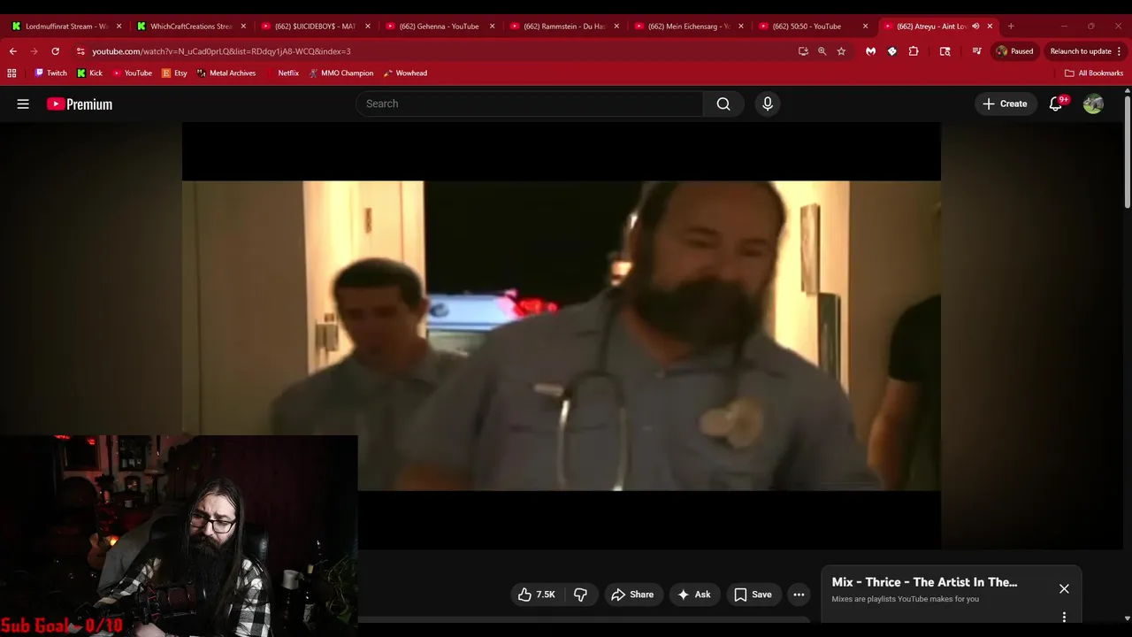Bookmark this page with star icon
1132x637 pixels.
[841, 51]
